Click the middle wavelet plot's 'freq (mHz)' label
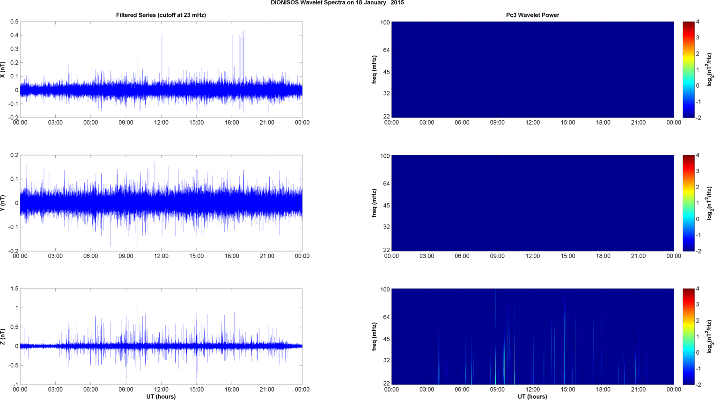The width and height of the screenshot is (714, 400). (x=375, y=203)
